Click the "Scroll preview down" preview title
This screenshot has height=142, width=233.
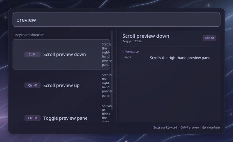146,36
